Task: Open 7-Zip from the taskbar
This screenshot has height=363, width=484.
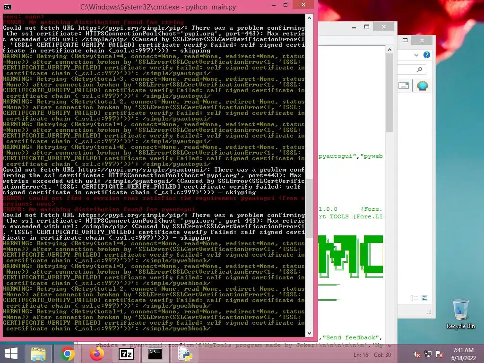Action: coord(126,354)
